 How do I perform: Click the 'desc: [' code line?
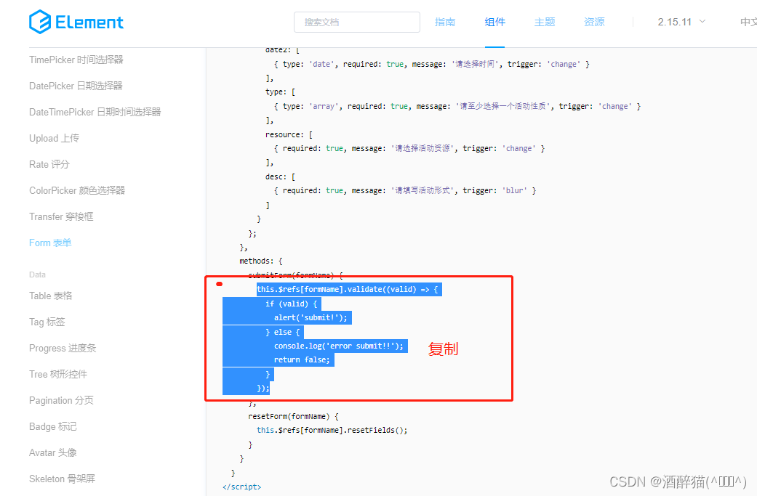click(280, 176)
